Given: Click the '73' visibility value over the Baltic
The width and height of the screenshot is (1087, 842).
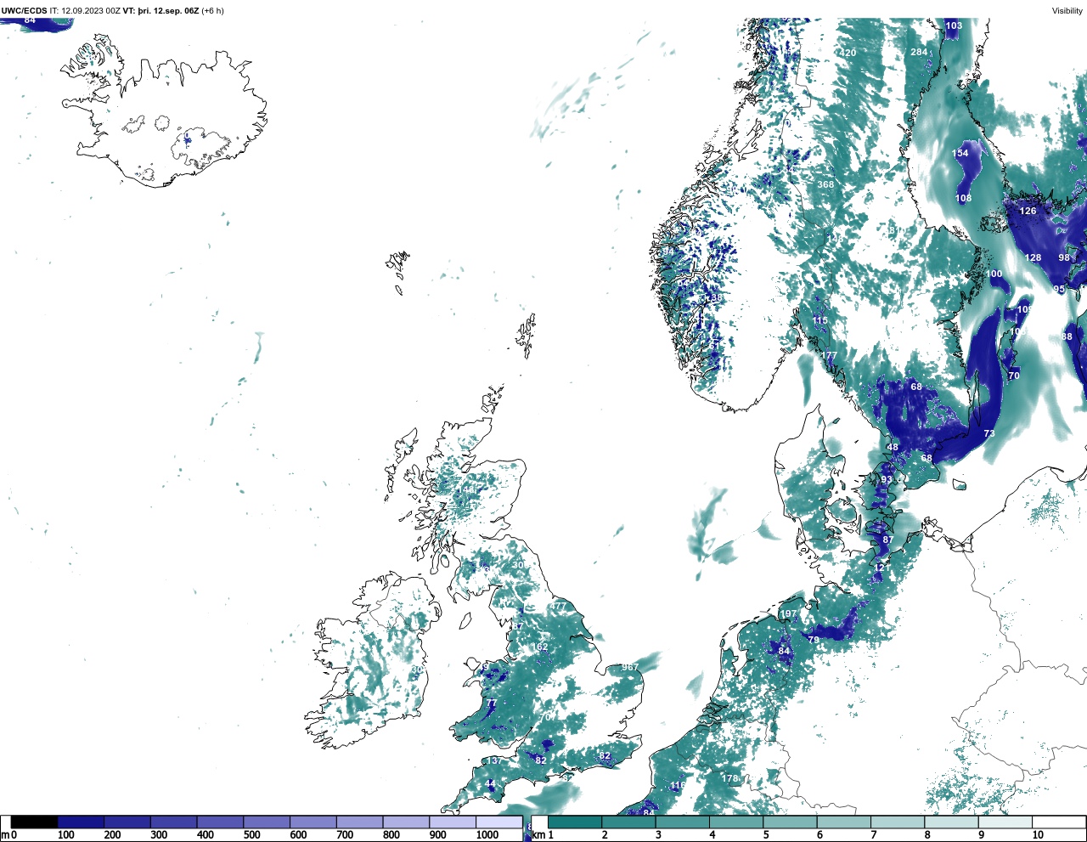Looking at the screenshot, I should coord(989,433).
